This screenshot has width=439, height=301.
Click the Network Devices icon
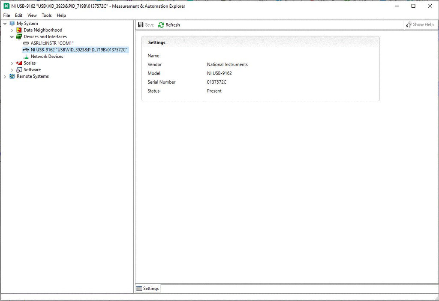point(26,57)
